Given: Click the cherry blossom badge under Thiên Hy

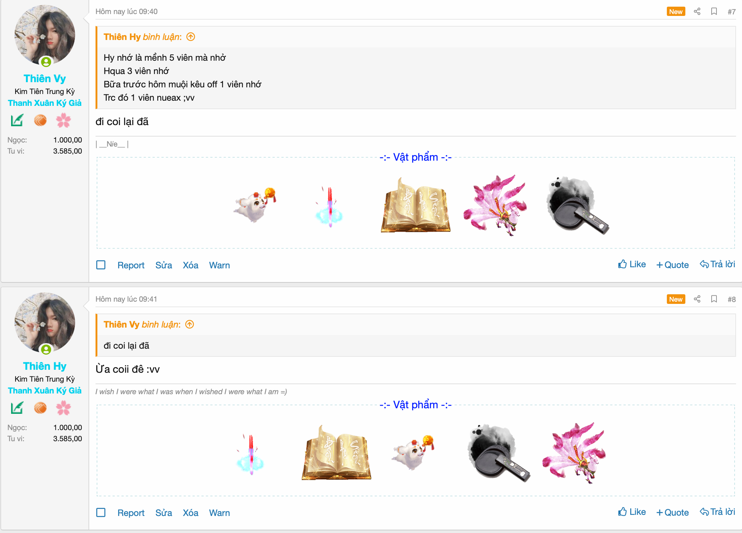Looking at the screenshot, I should pos(63,408).
